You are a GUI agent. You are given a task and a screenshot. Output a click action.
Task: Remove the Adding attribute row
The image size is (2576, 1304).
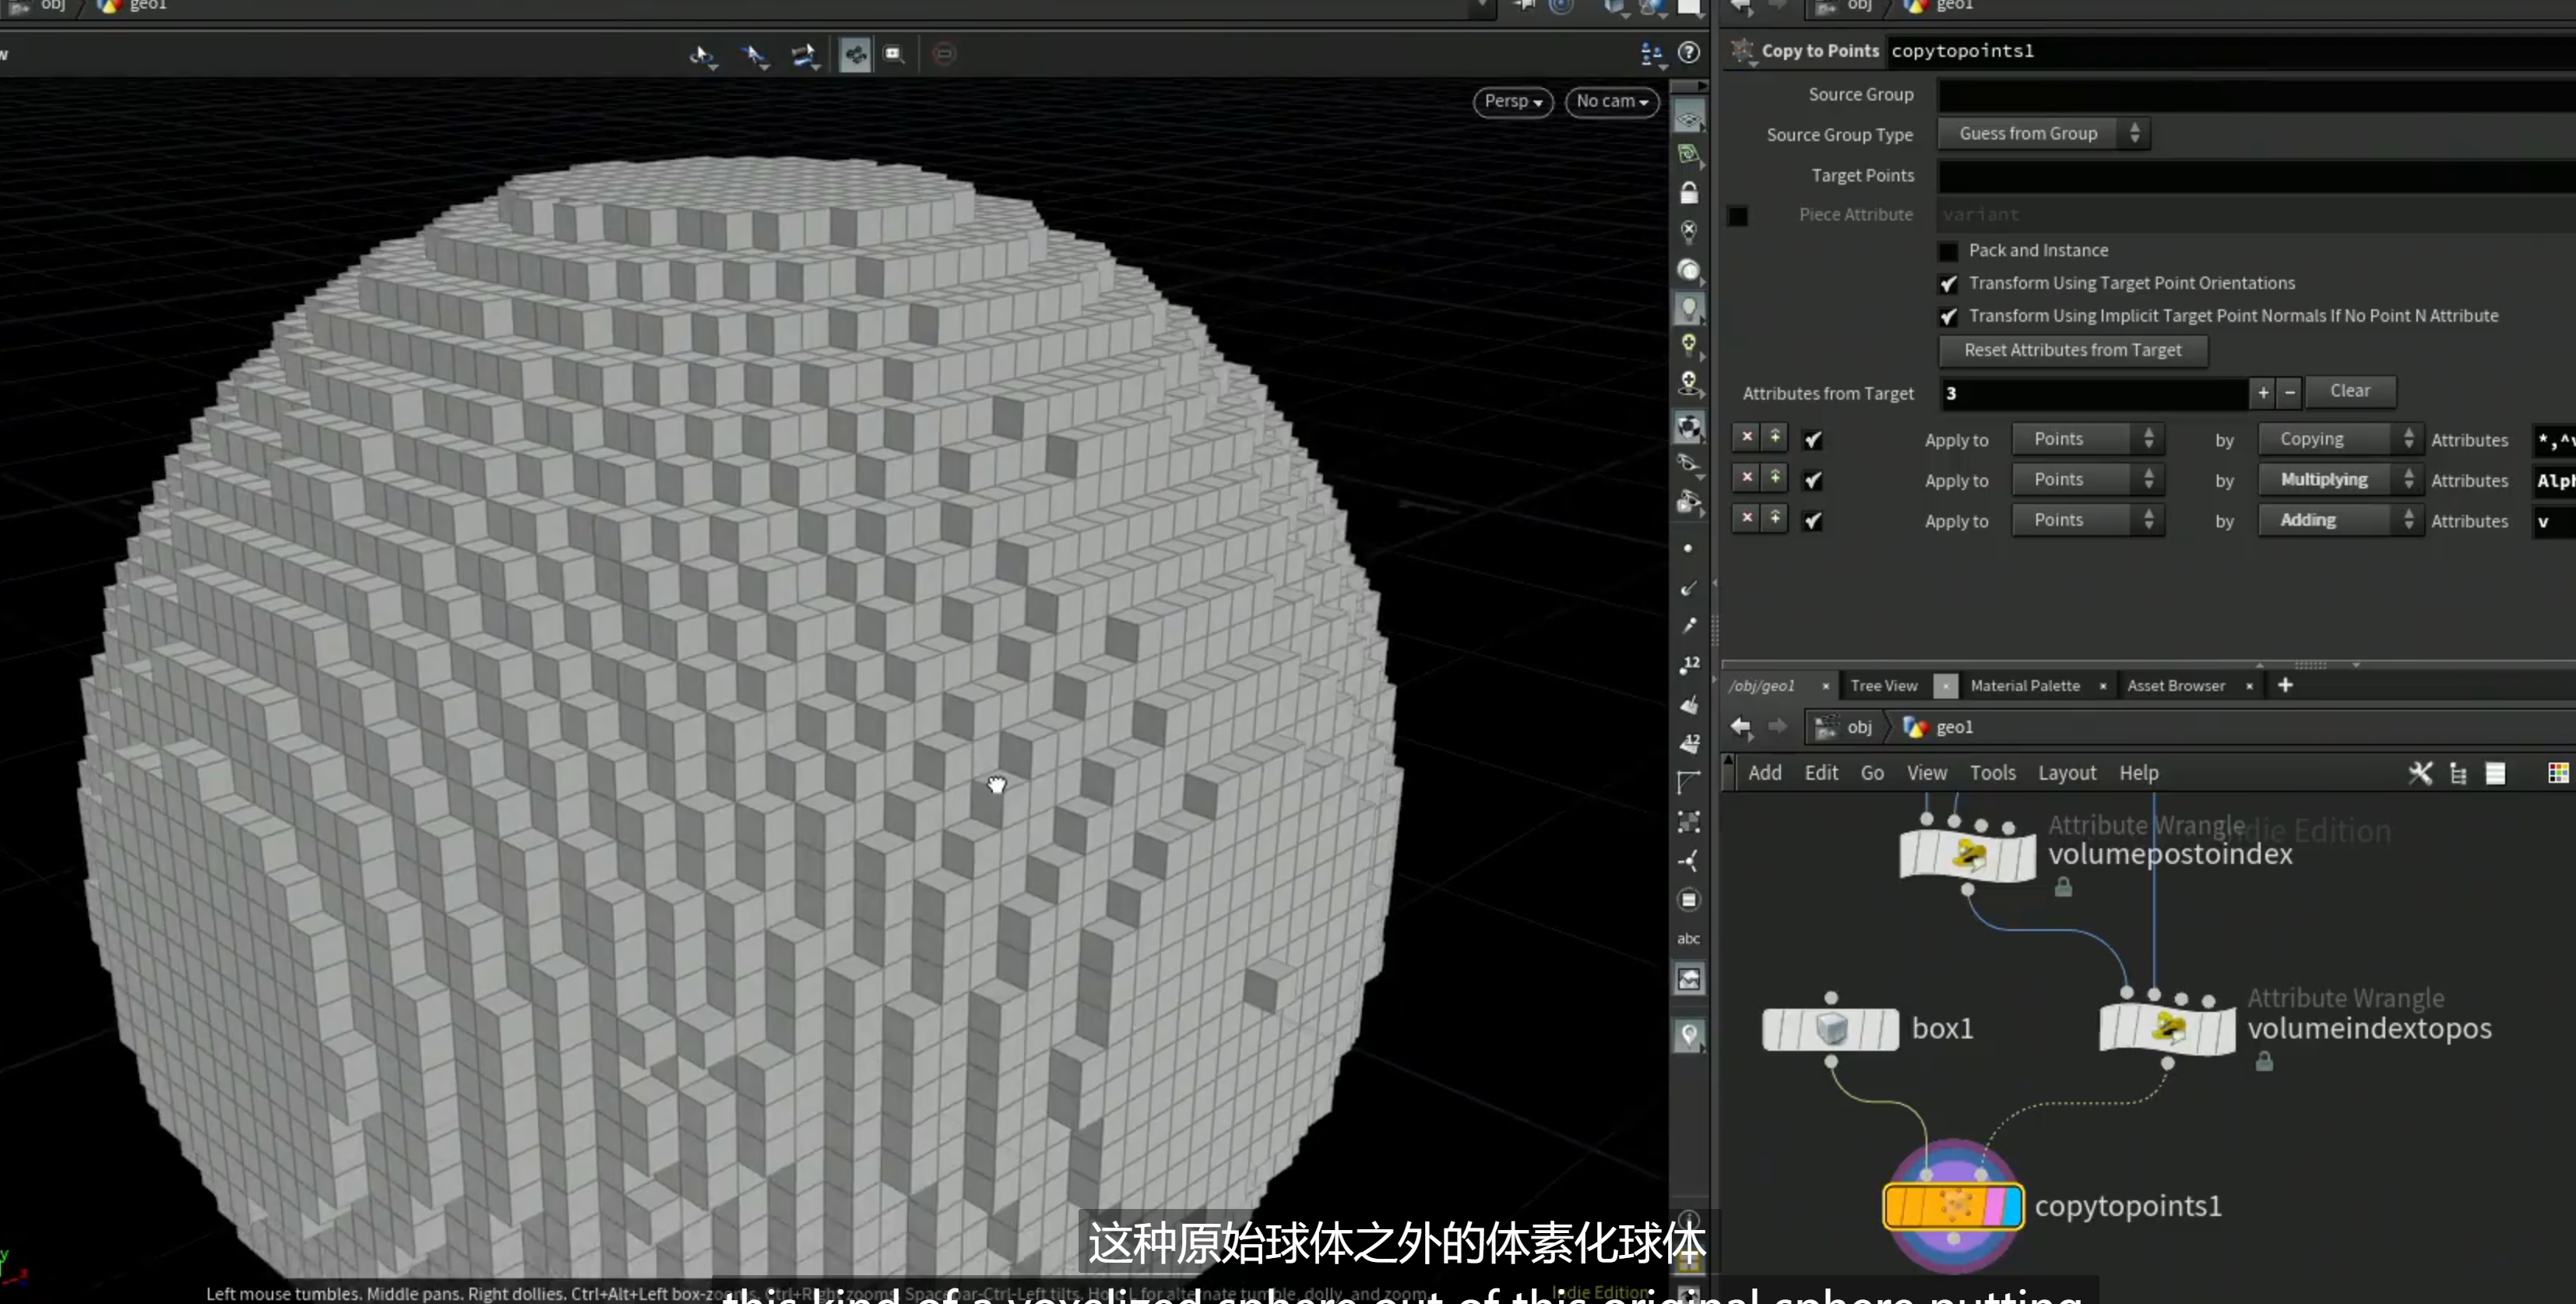(1746, 518)
